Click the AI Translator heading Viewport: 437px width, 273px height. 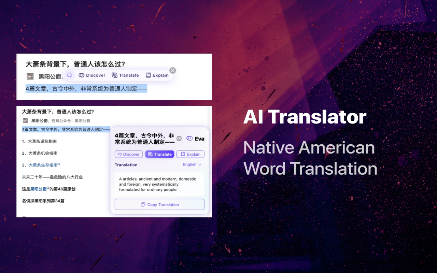tap(305, 117)
